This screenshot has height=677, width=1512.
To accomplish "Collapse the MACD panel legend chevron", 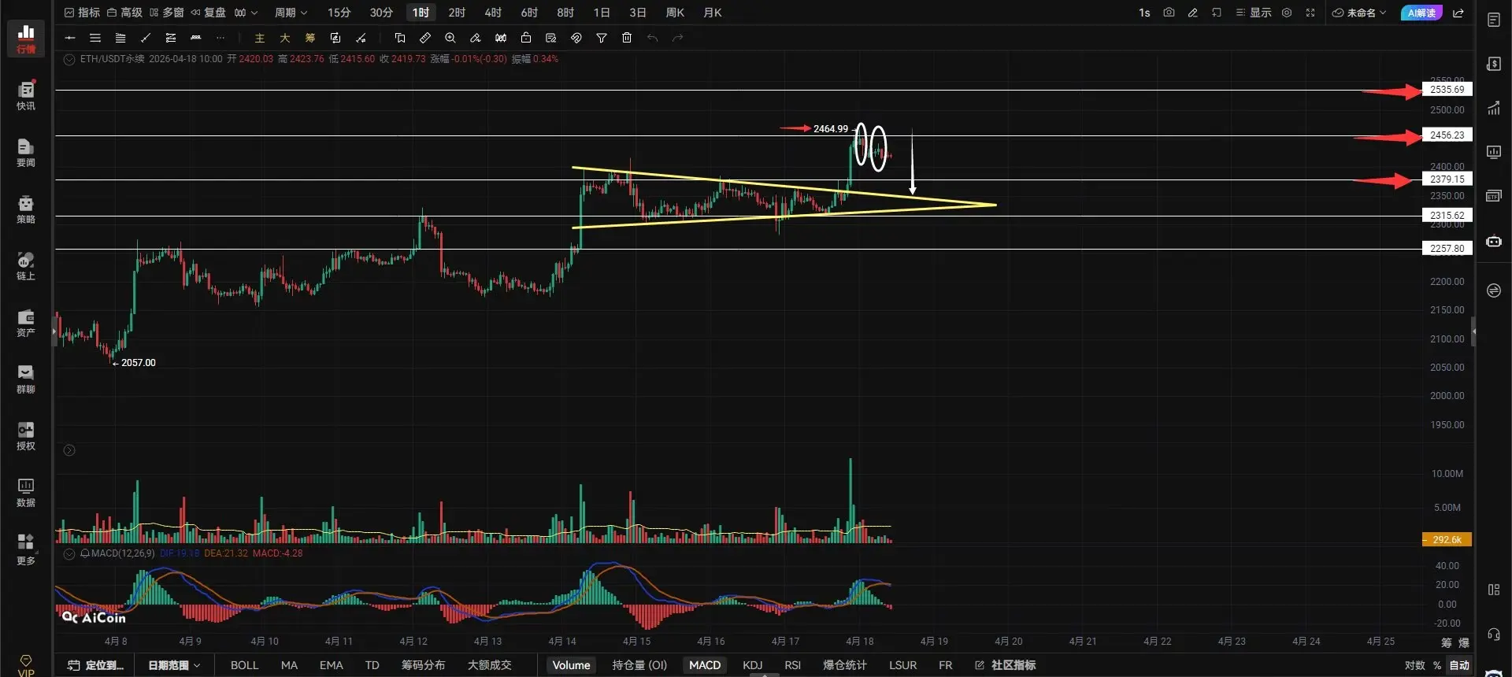I will [x=69, y=553].
